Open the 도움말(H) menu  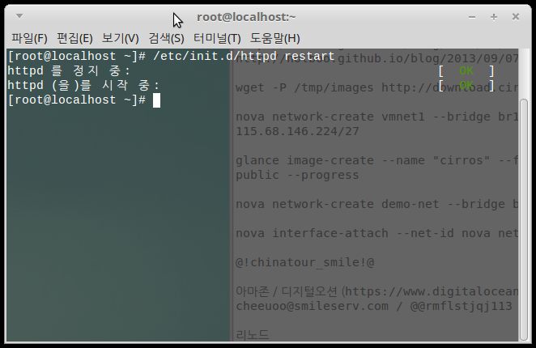pyautogui.click(x=274, y=38)
